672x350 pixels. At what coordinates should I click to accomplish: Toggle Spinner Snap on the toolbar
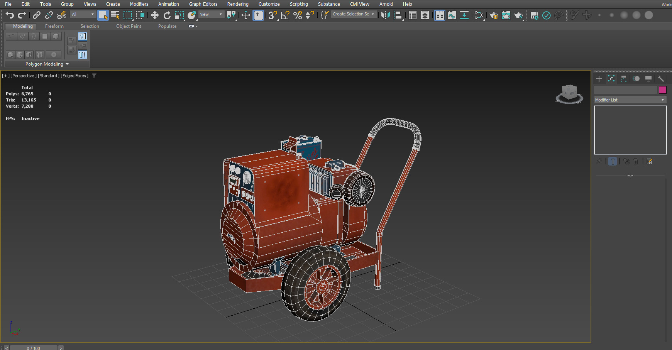point(310,15)
